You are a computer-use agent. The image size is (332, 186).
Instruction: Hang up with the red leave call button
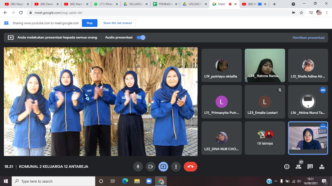coord(190,167)
